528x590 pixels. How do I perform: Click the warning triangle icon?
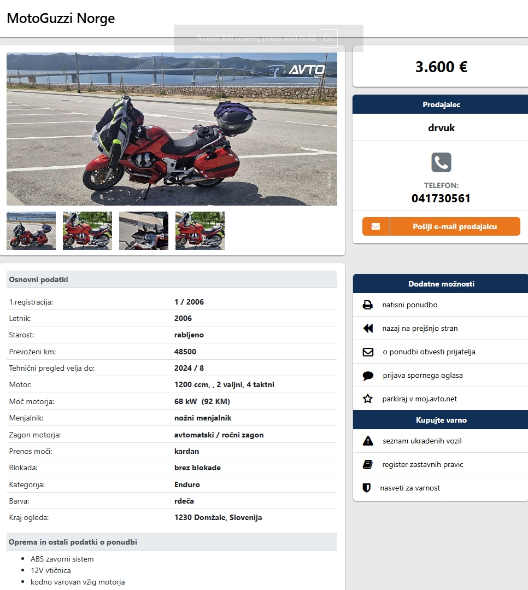coord(368,441)
